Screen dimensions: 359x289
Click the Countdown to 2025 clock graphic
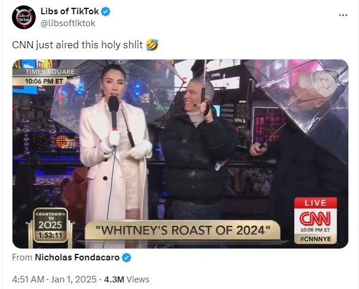pos(51,225)
